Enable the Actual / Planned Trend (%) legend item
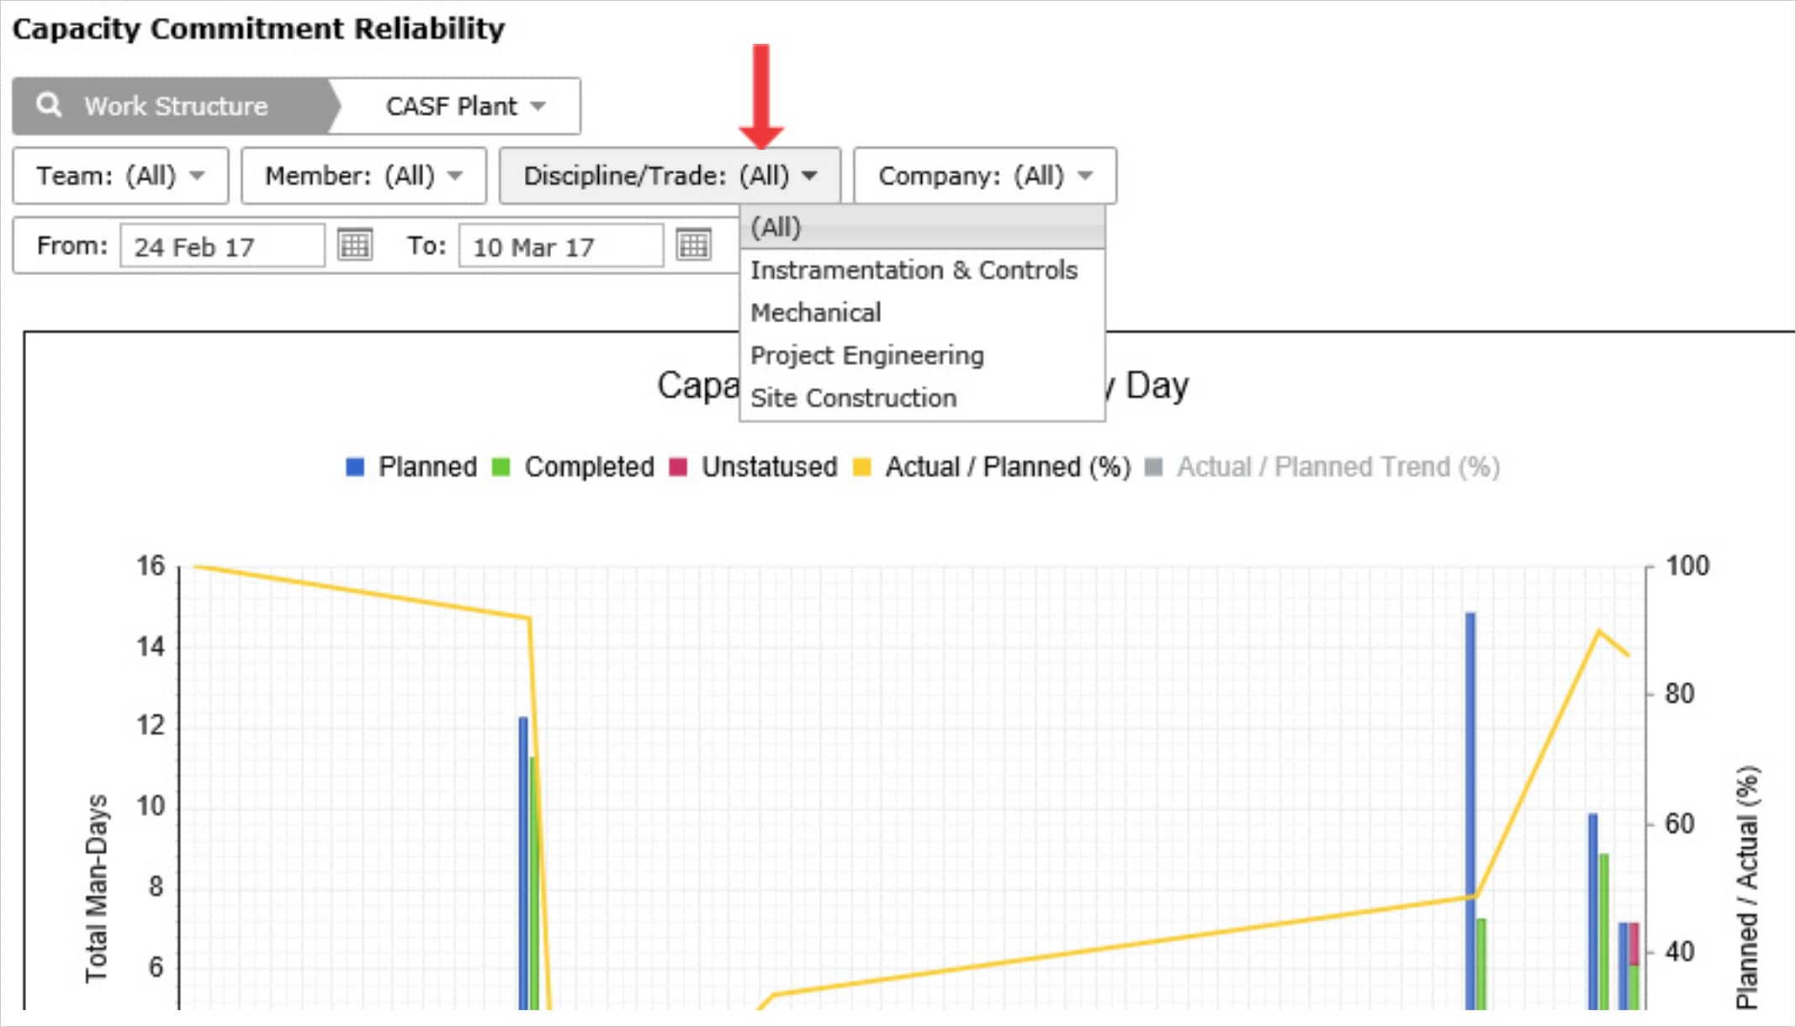This screenshot has width=1796, height=1027. click(1322, 467)
